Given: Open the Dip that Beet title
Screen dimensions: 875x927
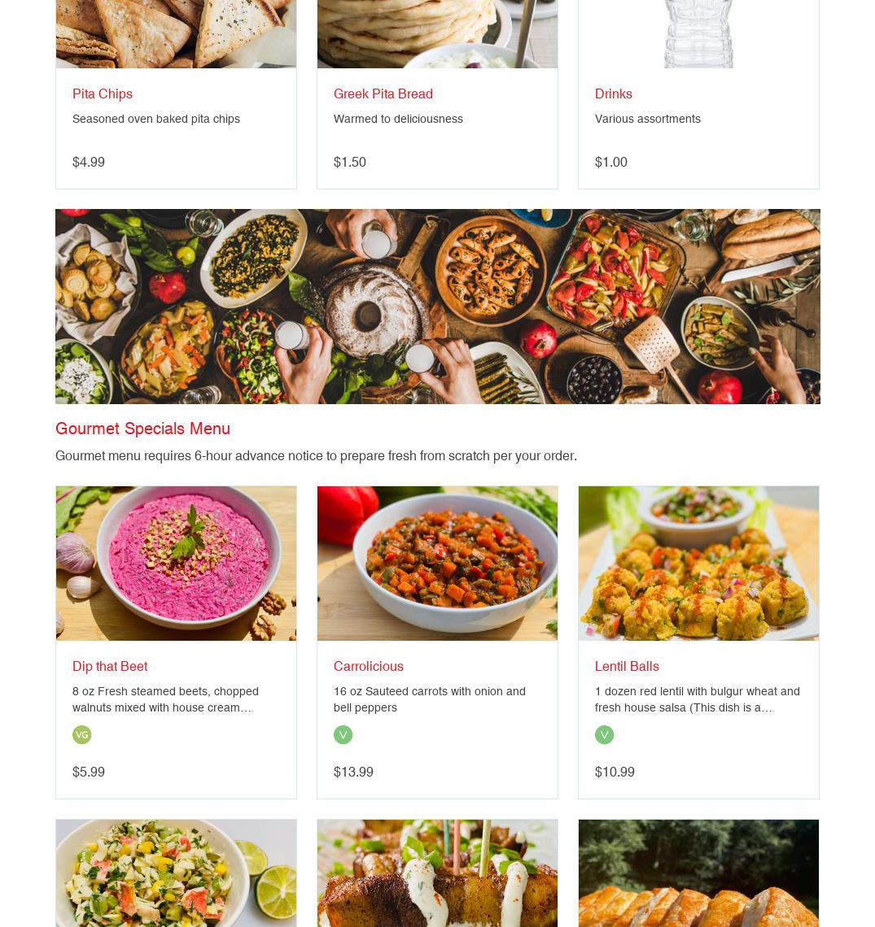Looking at the screenshot, I should [x=110, y=666].
